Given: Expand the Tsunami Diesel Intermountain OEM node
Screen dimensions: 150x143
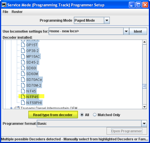Looking at the screenshot, I should pyautogui.click(x=11, y=108).
